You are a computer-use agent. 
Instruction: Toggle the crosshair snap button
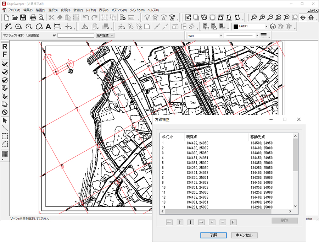pos(303,17)
